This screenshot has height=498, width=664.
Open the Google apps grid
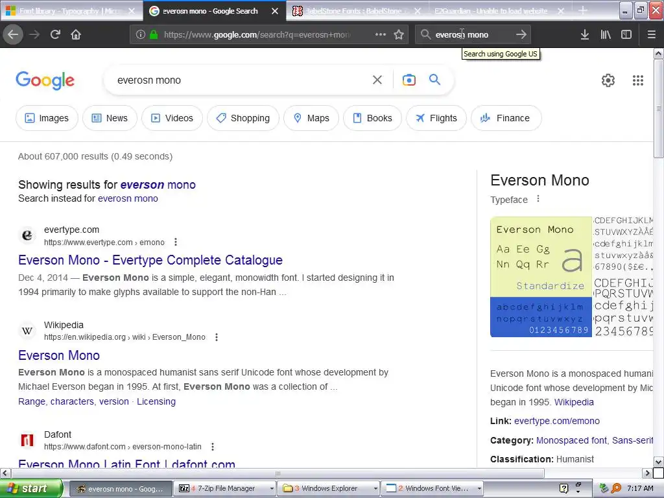click(x=638, y=80)
